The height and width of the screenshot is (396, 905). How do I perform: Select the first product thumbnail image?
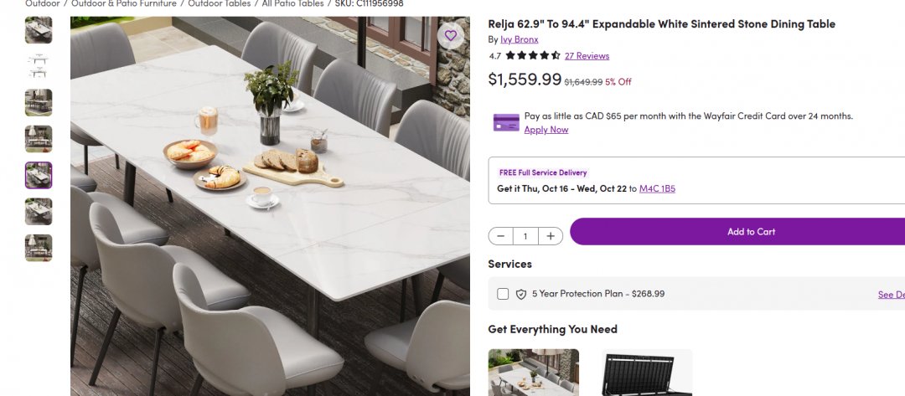coord(39,30)
